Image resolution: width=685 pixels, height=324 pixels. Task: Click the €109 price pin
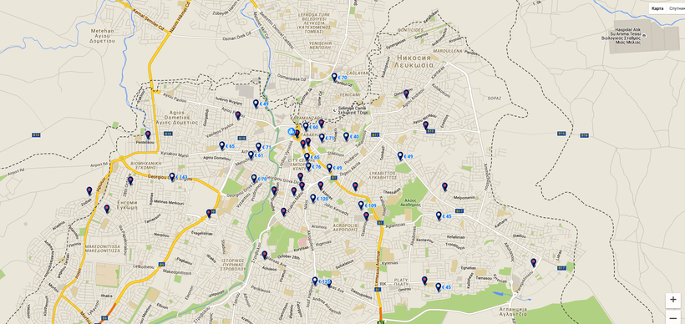(x=367, y=205)
